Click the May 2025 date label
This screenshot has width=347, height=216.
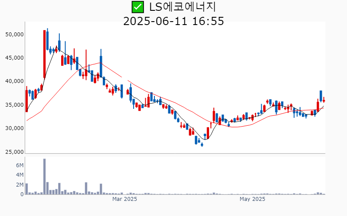[252, 199]
